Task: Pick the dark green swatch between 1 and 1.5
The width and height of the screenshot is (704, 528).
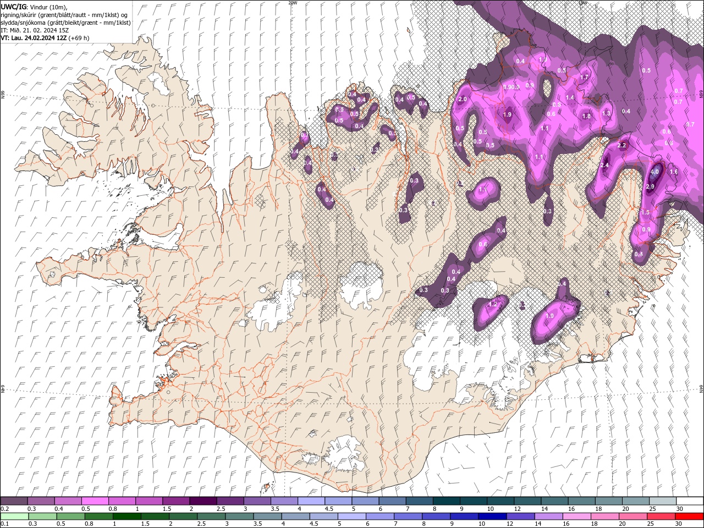Action: pyautogui.click(x=127, y=516)
